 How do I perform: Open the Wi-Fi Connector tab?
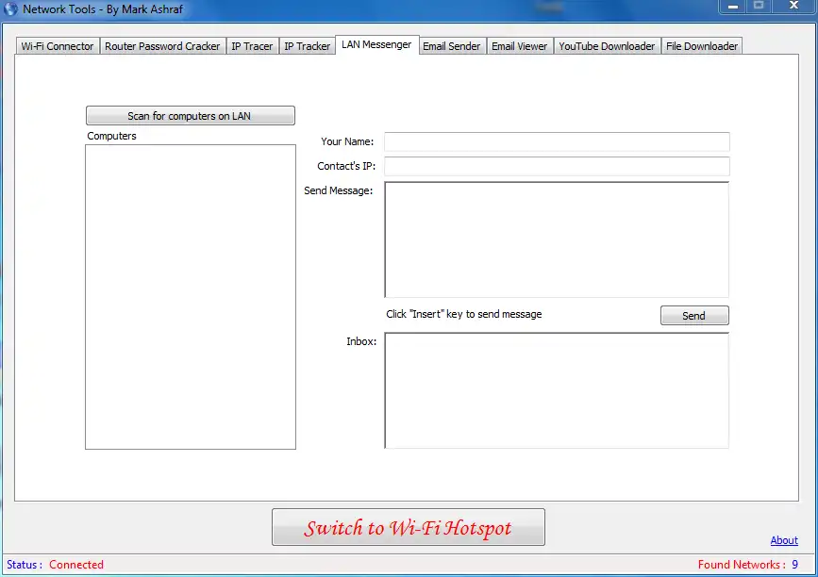coord(58,46)
